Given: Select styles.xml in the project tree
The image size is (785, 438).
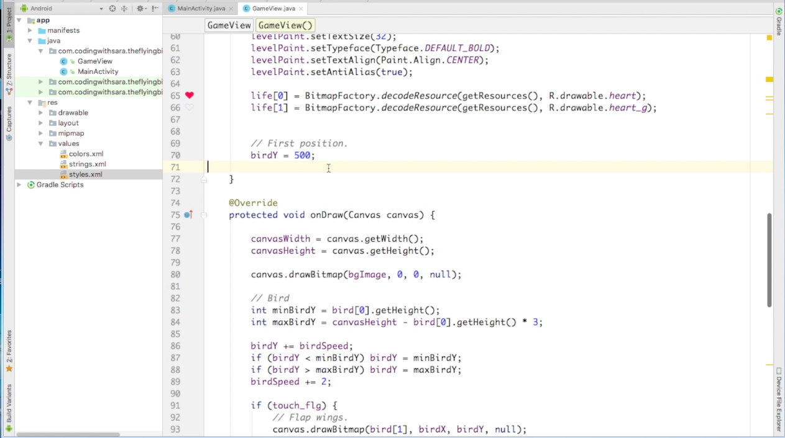Looking at the screenshot, I should 85,174.
